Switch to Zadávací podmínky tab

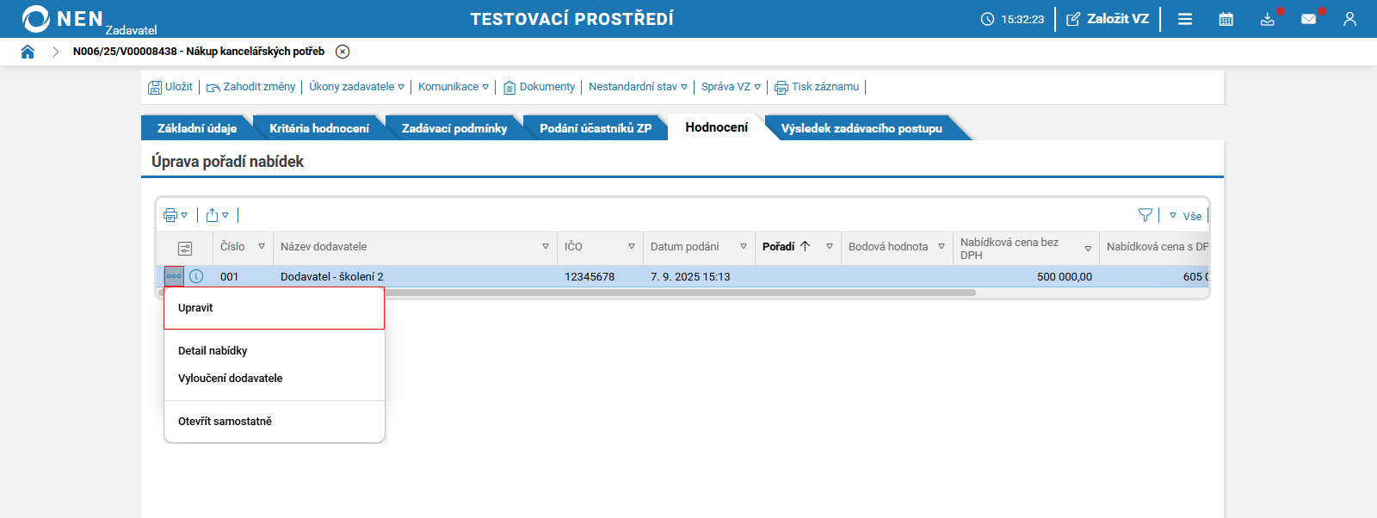click(454, 128)
